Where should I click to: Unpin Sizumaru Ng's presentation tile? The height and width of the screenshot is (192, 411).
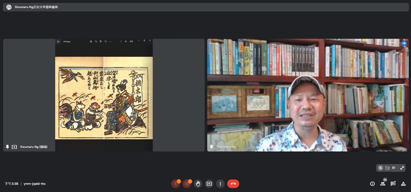(7, 147)
